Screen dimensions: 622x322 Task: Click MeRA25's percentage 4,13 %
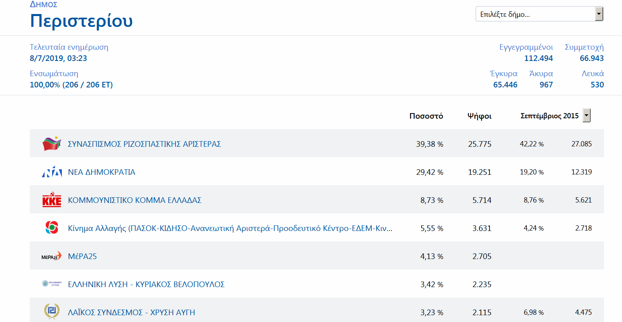click(x=432, y=256)
